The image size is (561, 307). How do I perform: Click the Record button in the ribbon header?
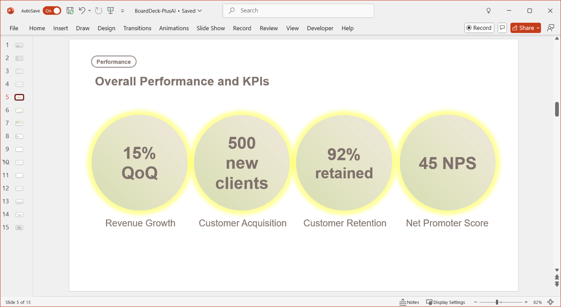click(x=479, y=28)
